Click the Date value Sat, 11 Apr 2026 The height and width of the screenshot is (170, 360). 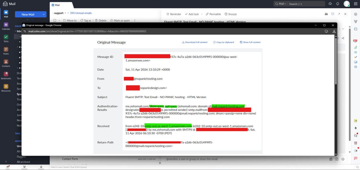pos(148,69)
